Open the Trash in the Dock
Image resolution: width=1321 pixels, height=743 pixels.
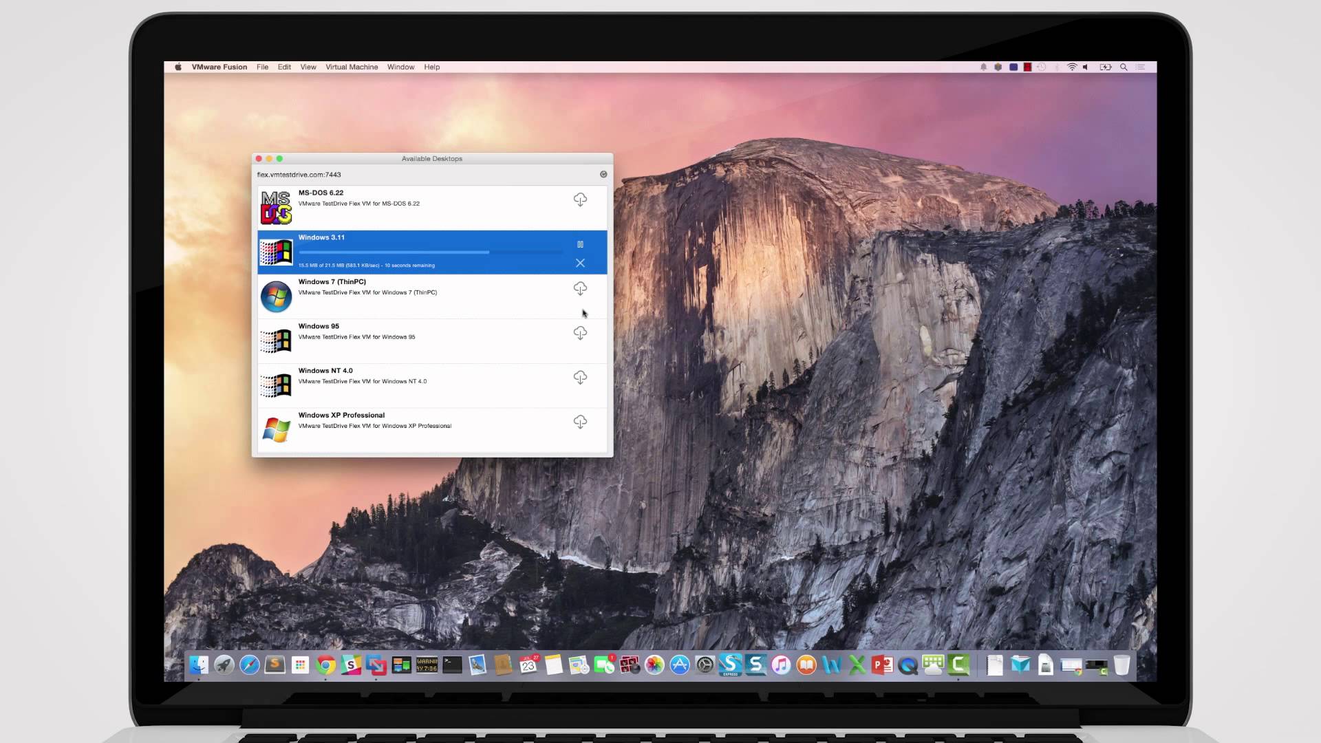[1121, 665]
